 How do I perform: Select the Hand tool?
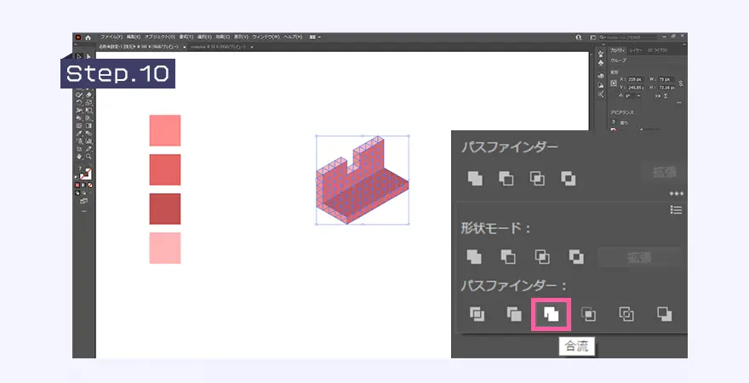click(79, 156)
